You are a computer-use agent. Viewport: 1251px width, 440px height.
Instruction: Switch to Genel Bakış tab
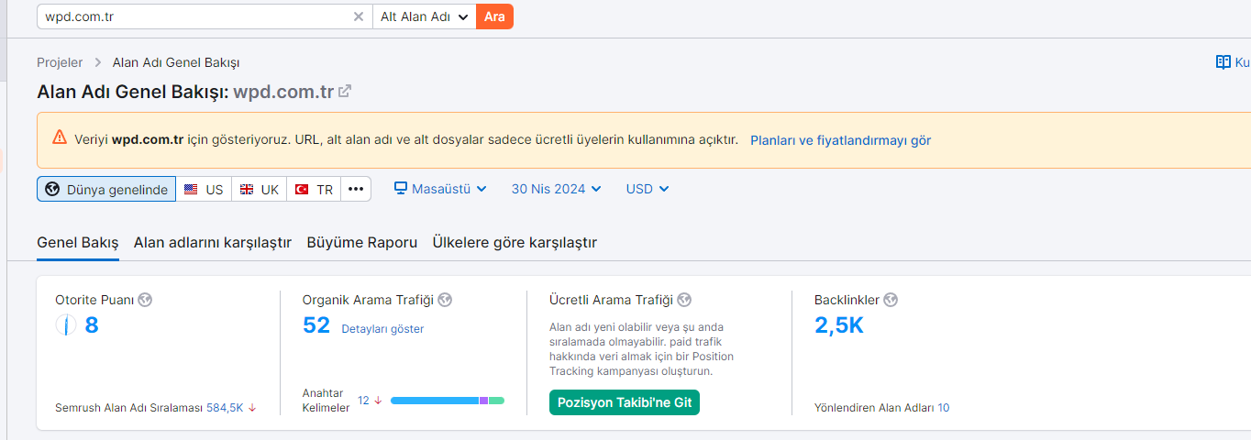(78, 243)
